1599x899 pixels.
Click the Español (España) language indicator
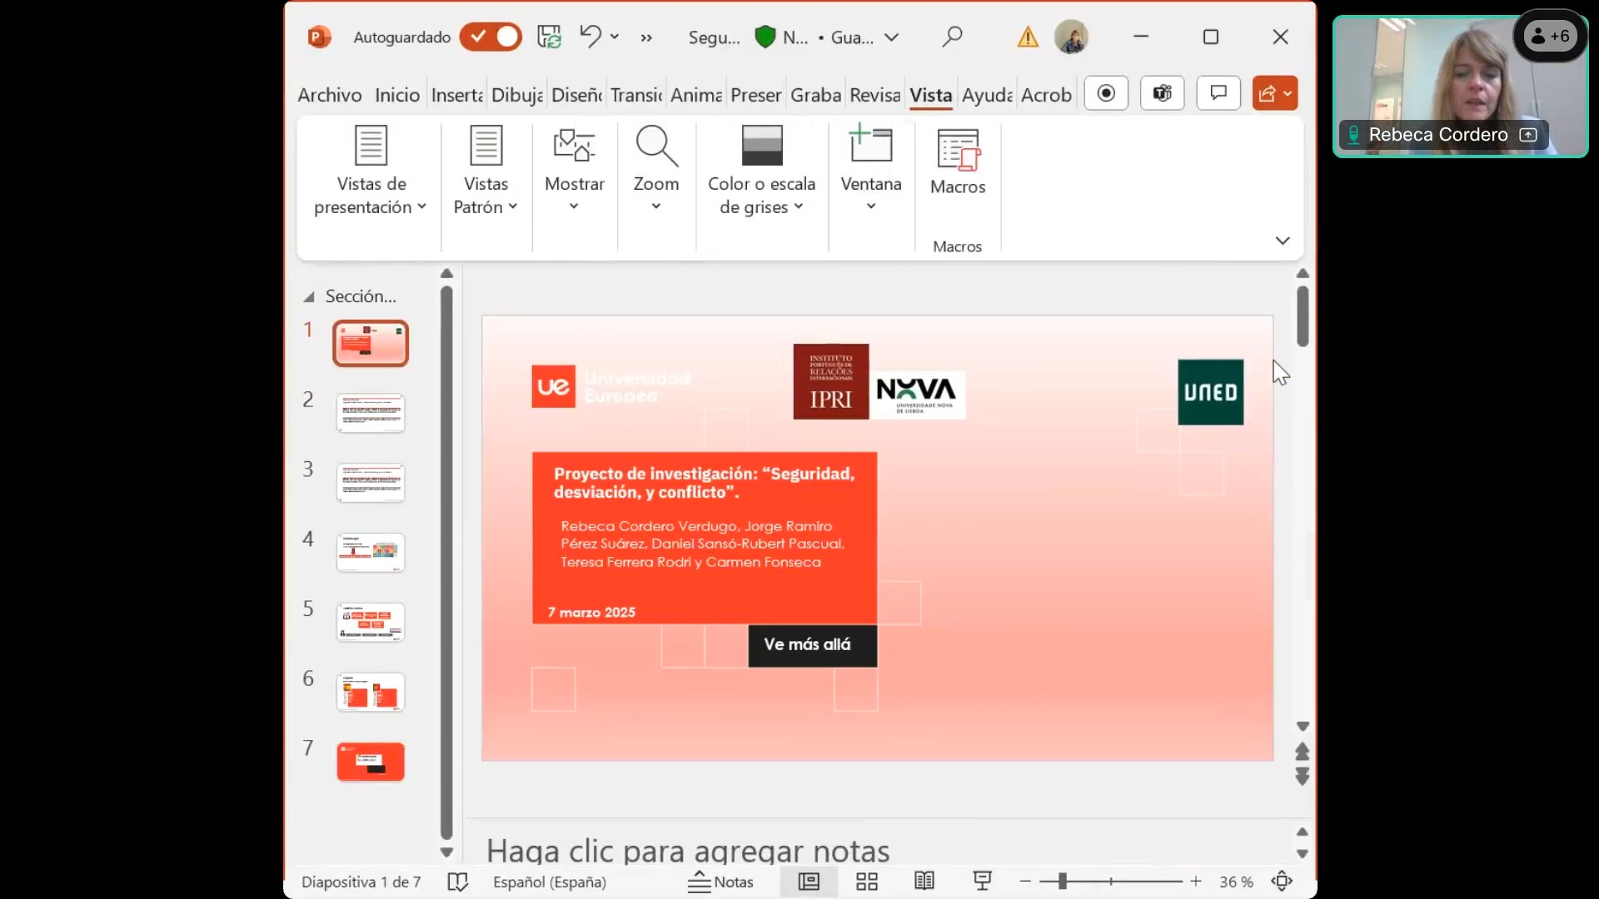tap(550, 882)
